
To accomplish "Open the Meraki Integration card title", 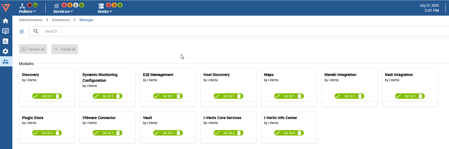I will (340, 75).
